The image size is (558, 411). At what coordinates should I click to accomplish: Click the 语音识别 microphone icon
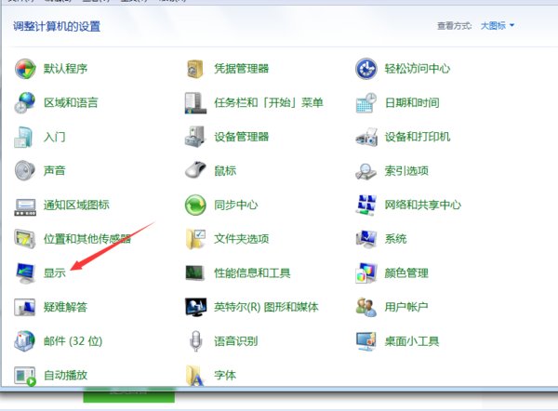[195, 341]
